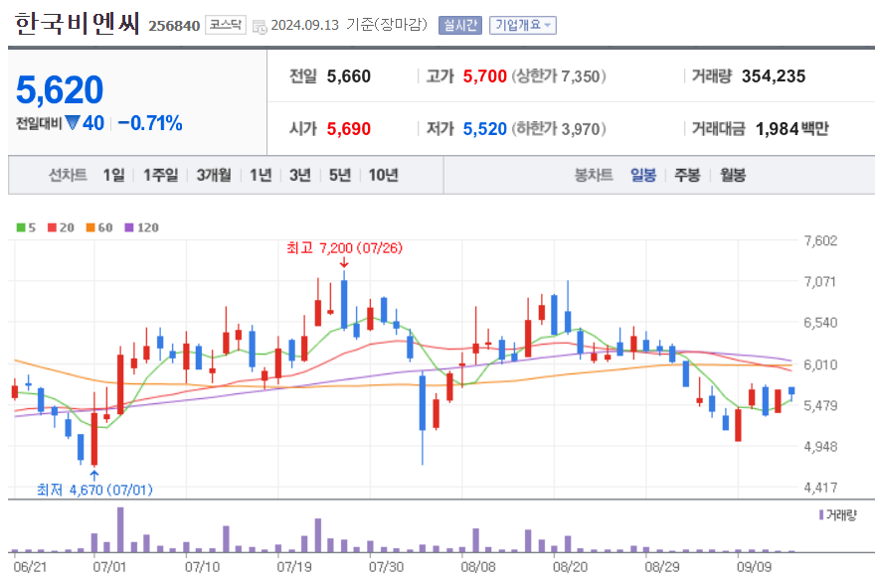Click the 4,417 price axis label
Screen dimensions: 875x578
click(x=820, y=488)
